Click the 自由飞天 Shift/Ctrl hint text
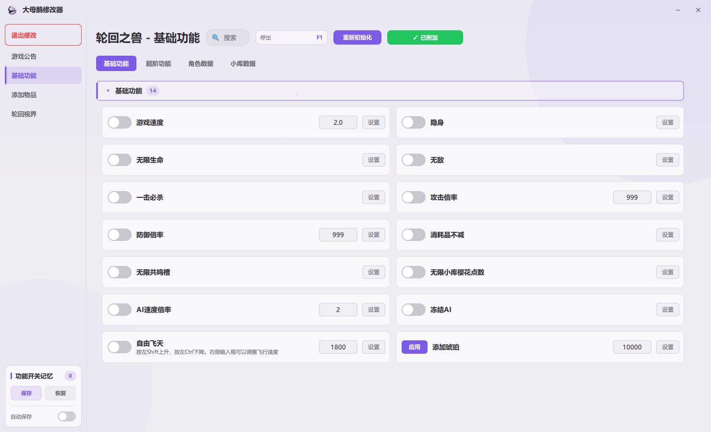The width and height of the screenshot is (711, 432). (207, 352)
